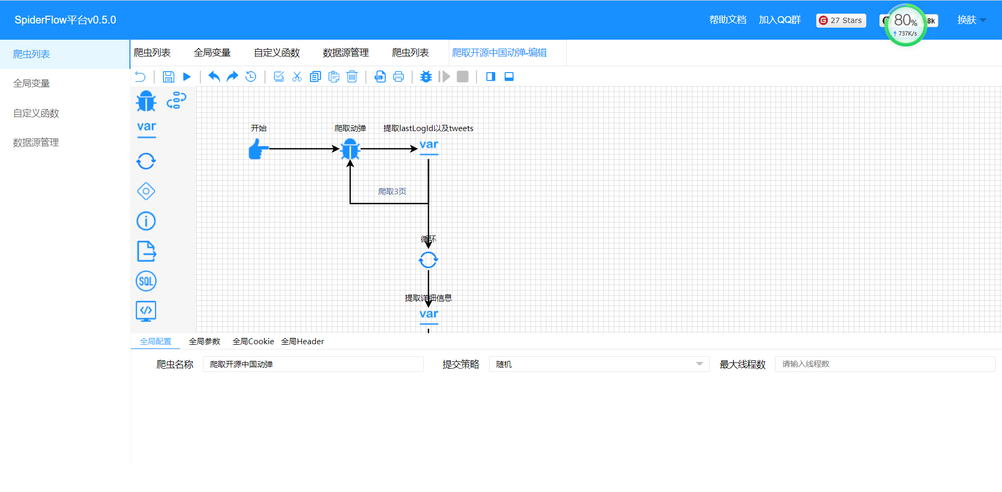Image resolution: width=1002 pixels, height=492 pixels.
Task: Select the SQL node tool
Action: point(146,281)
